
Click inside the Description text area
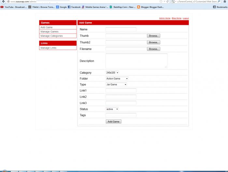(136, 61)
